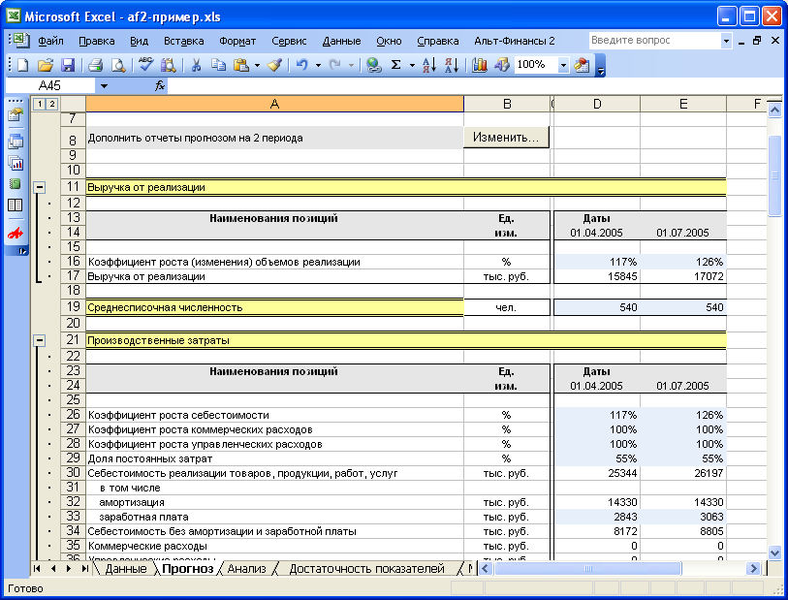
Task: Click the AutoSum sigma icon
Action: pyautogui.click(x=396, y=65)
